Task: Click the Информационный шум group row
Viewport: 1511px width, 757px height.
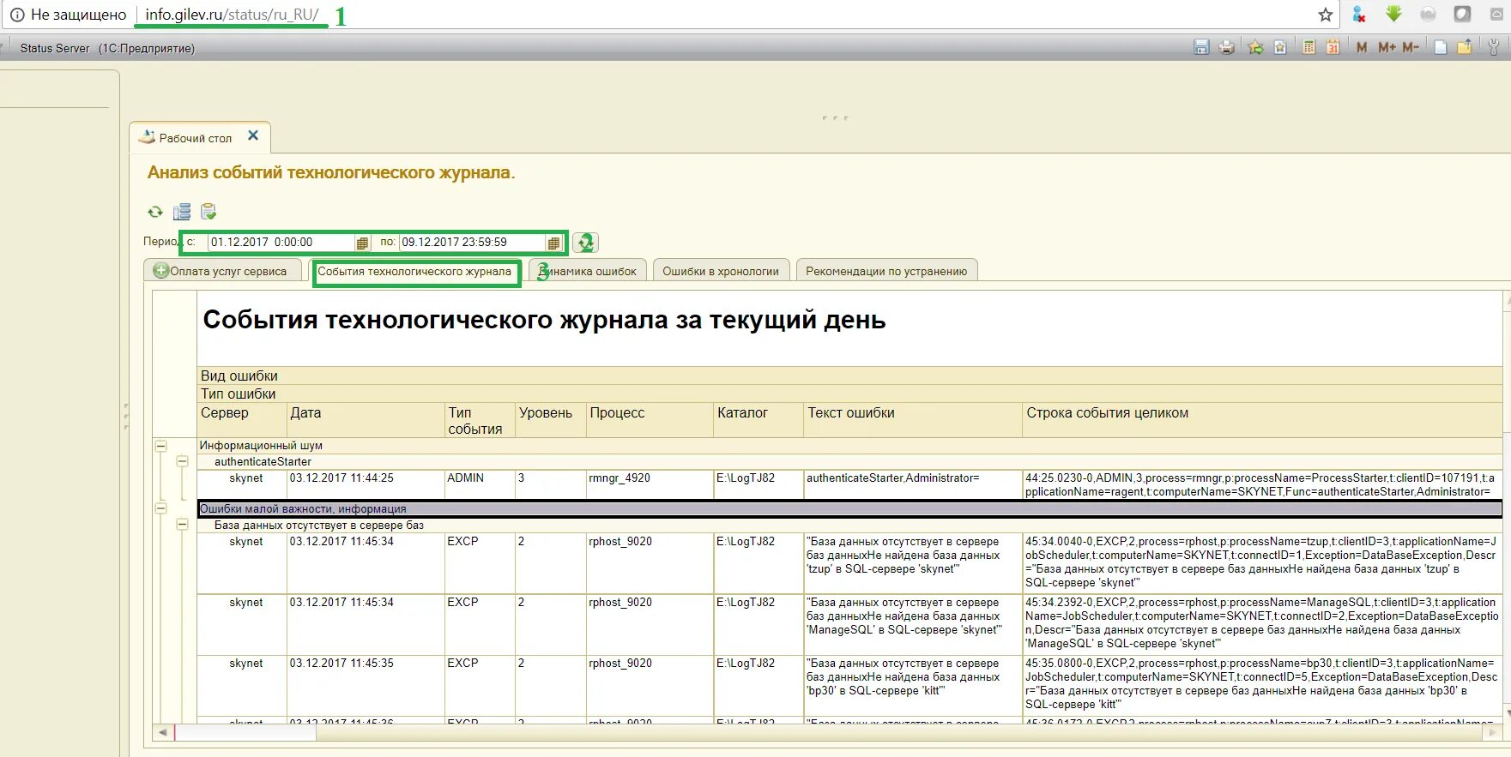Action: pyautogui.click(x=849, y=446)
